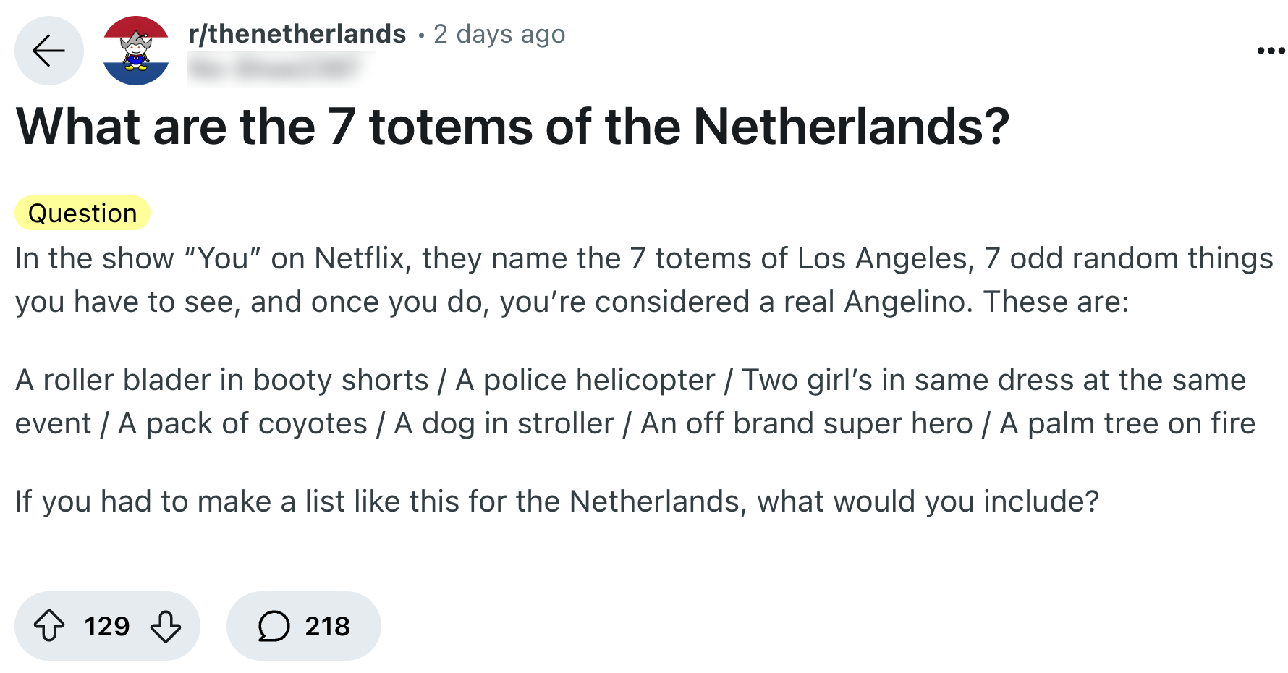The width and height of the screenshot is (1288, 673).
Task: Click the text "A palm tree on fire"
Action: 1127,424
